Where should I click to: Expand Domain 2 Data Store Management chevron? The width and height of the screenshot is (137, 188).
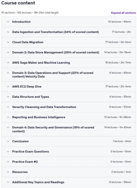click(x=8, y=52)
